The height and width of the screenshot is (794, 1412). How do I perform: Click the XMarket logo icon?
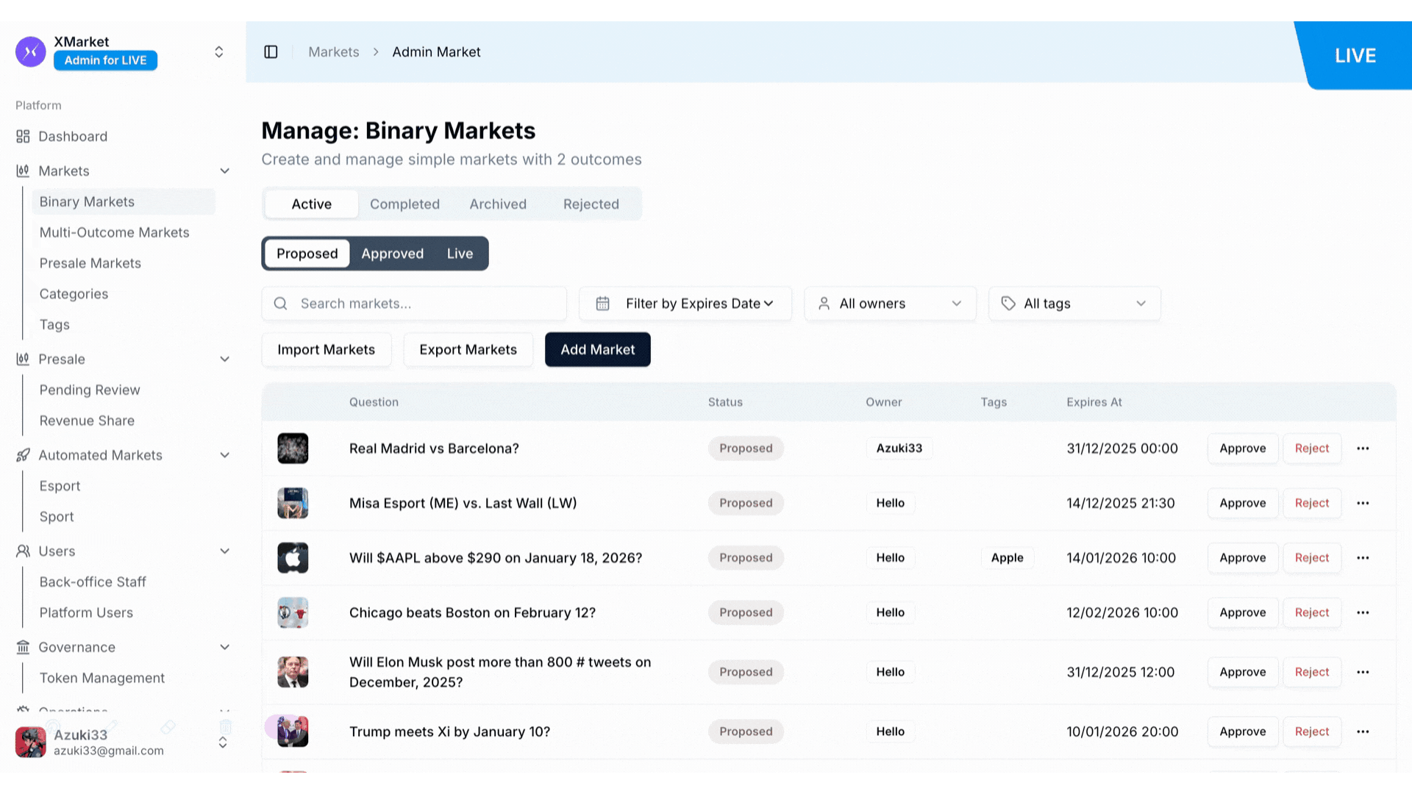(x=31, y=51)
